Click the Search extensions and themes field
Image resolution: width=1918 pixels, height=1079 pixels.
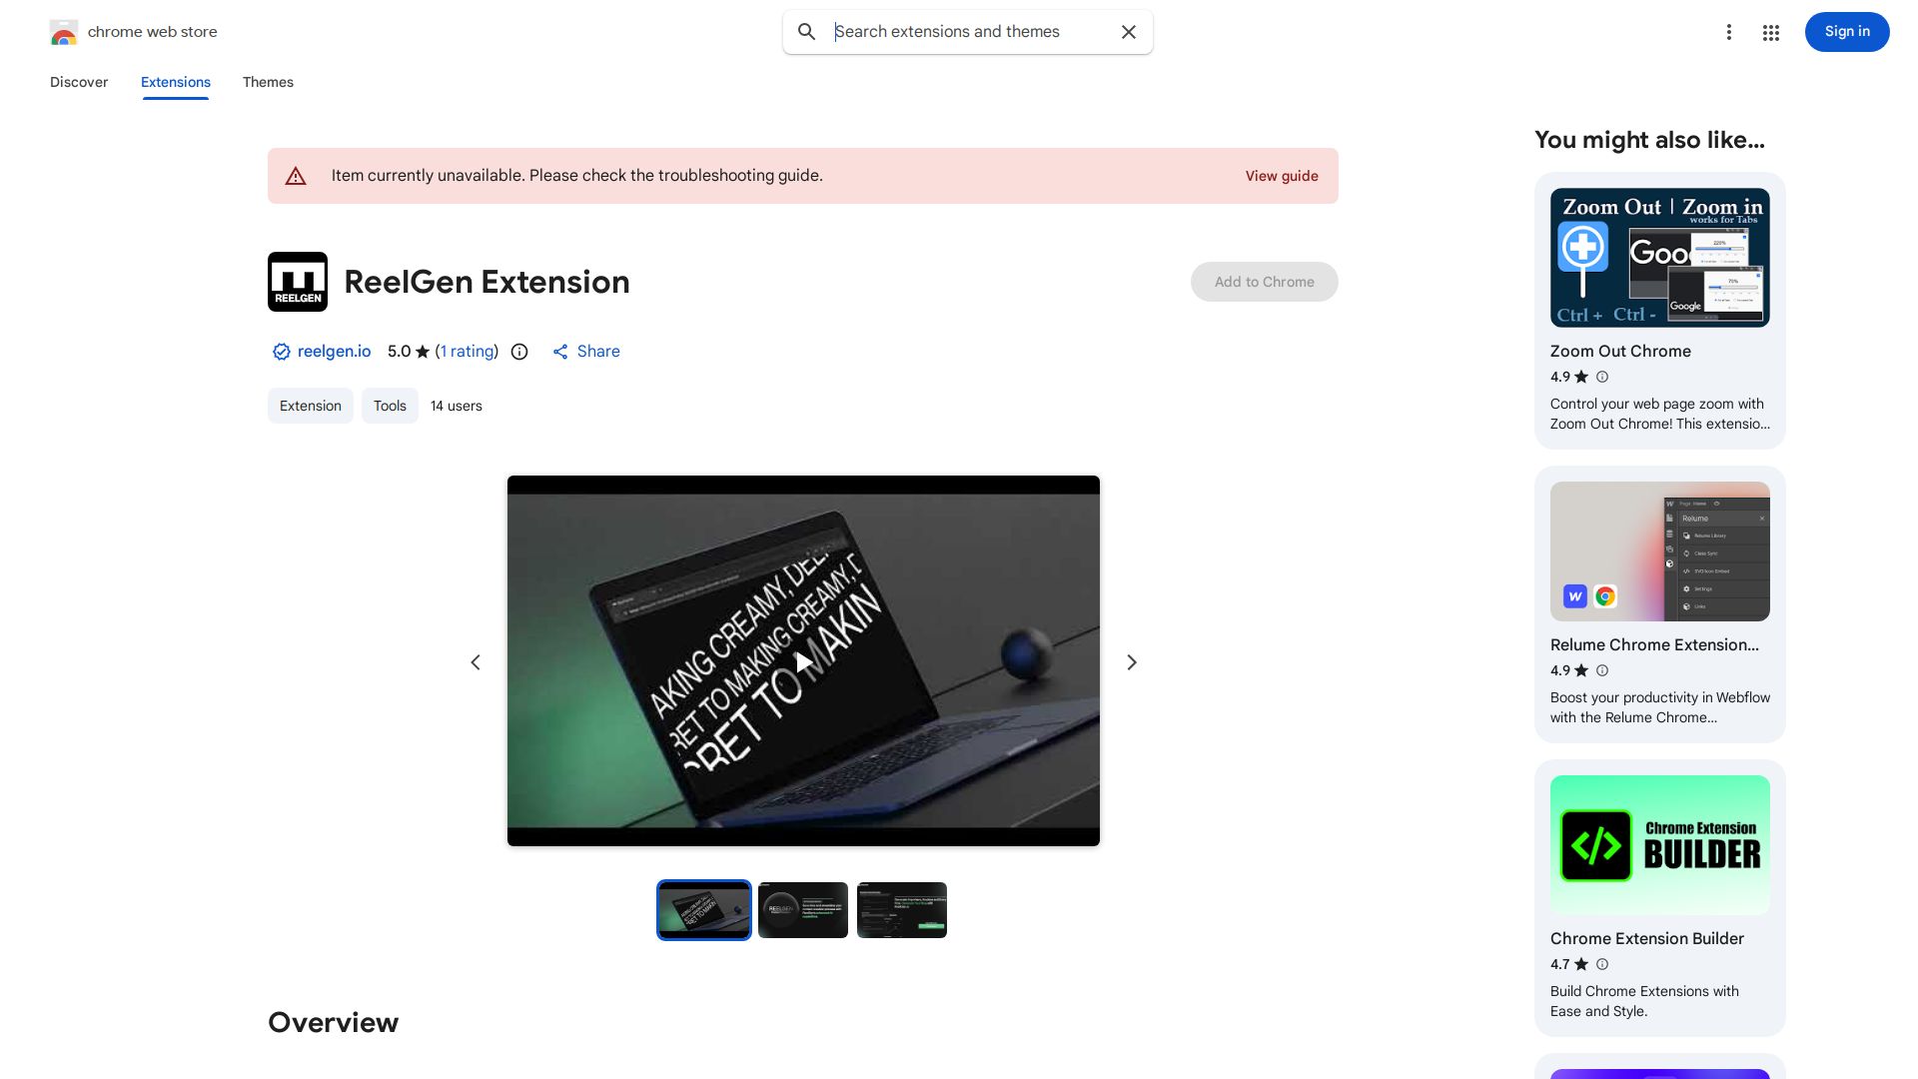(969, 32)
